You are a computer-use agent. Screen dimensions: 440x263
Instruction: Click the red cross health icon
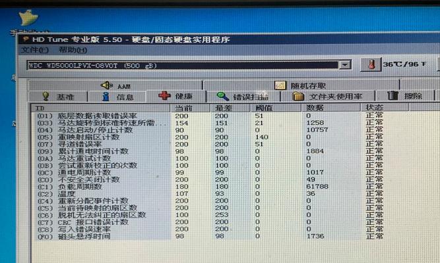click(164, 96)
